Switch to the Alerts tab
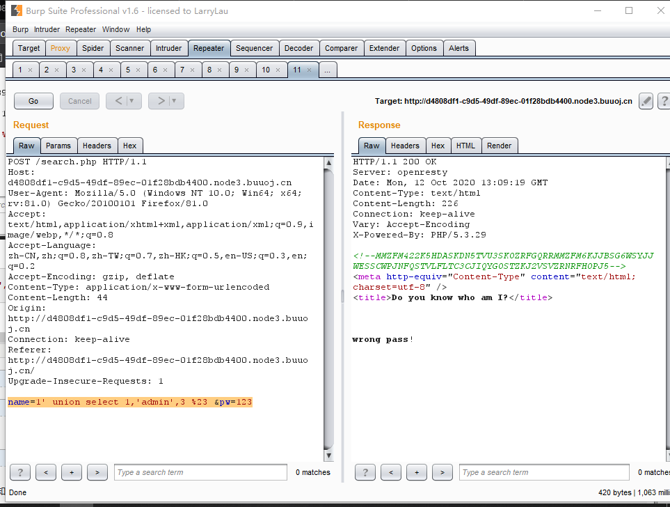This screenshot has width=670, height=507. point(459,48)
